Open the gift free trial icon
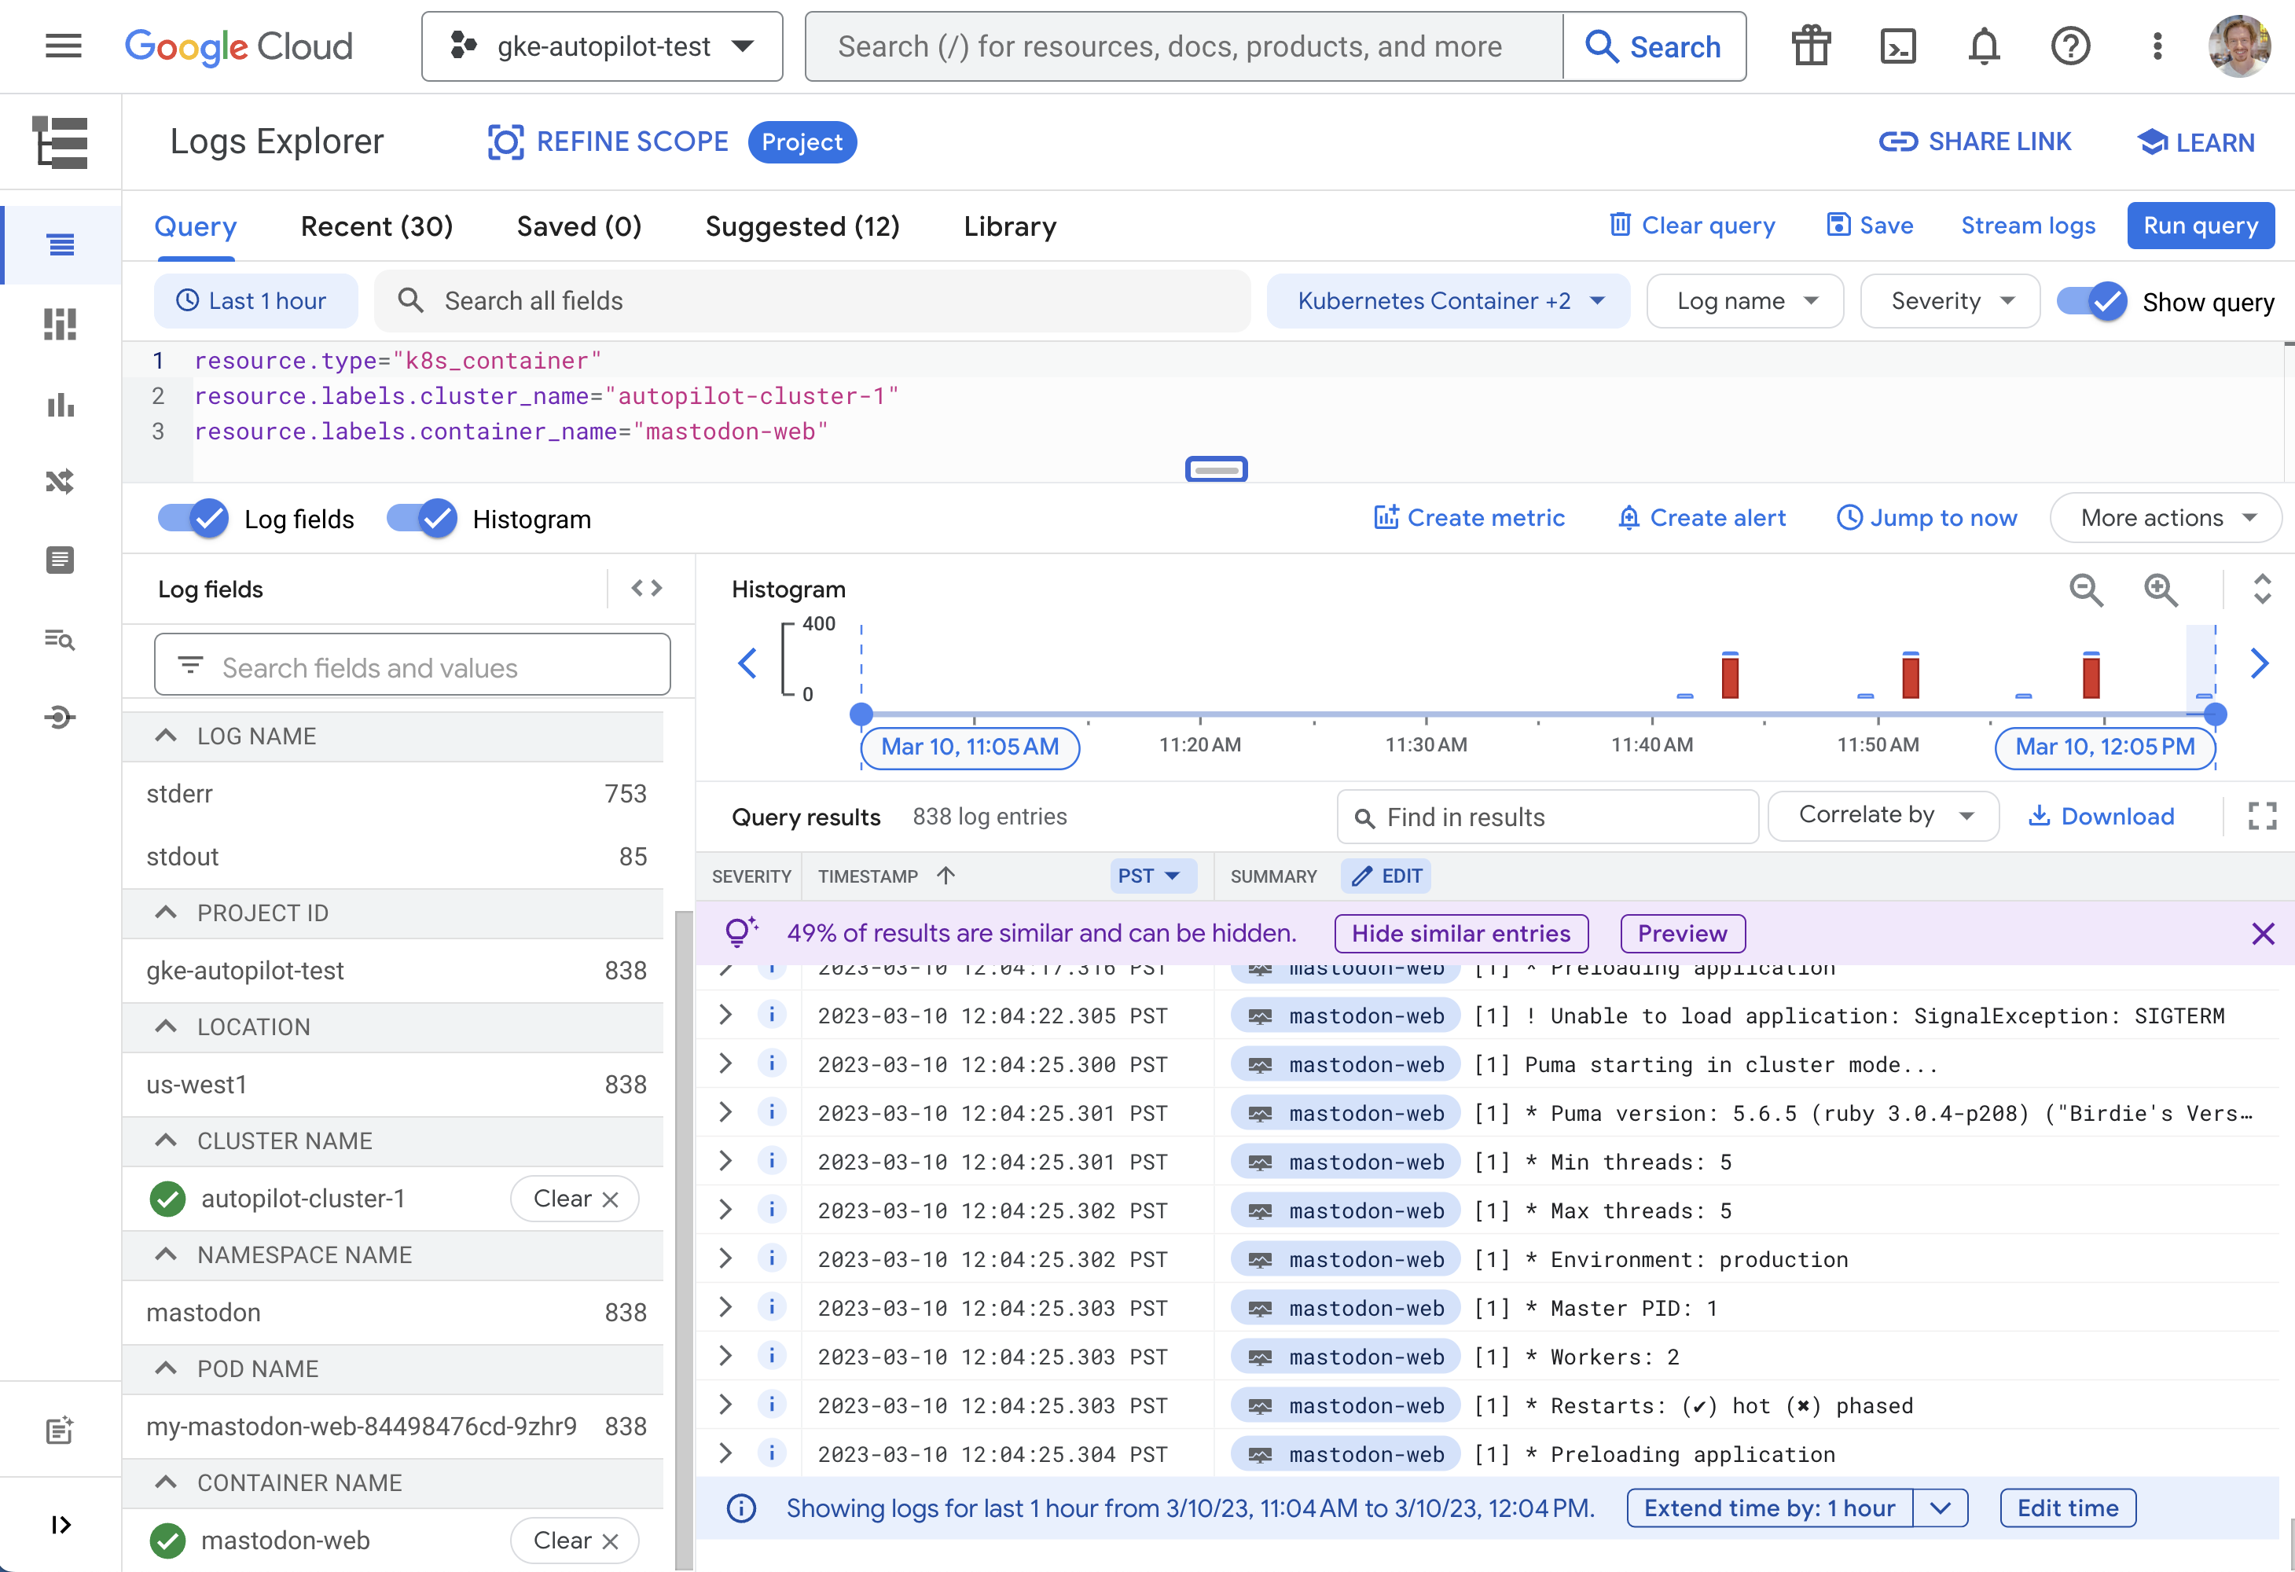Viewport: 2295px width, 1572px height. click(x=1811, y=46)
